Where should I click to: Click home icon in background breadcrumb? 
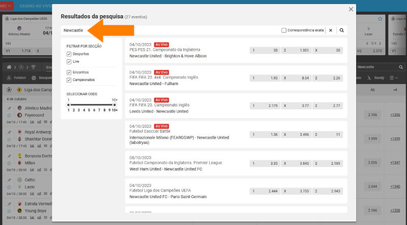tap(9, 67)
